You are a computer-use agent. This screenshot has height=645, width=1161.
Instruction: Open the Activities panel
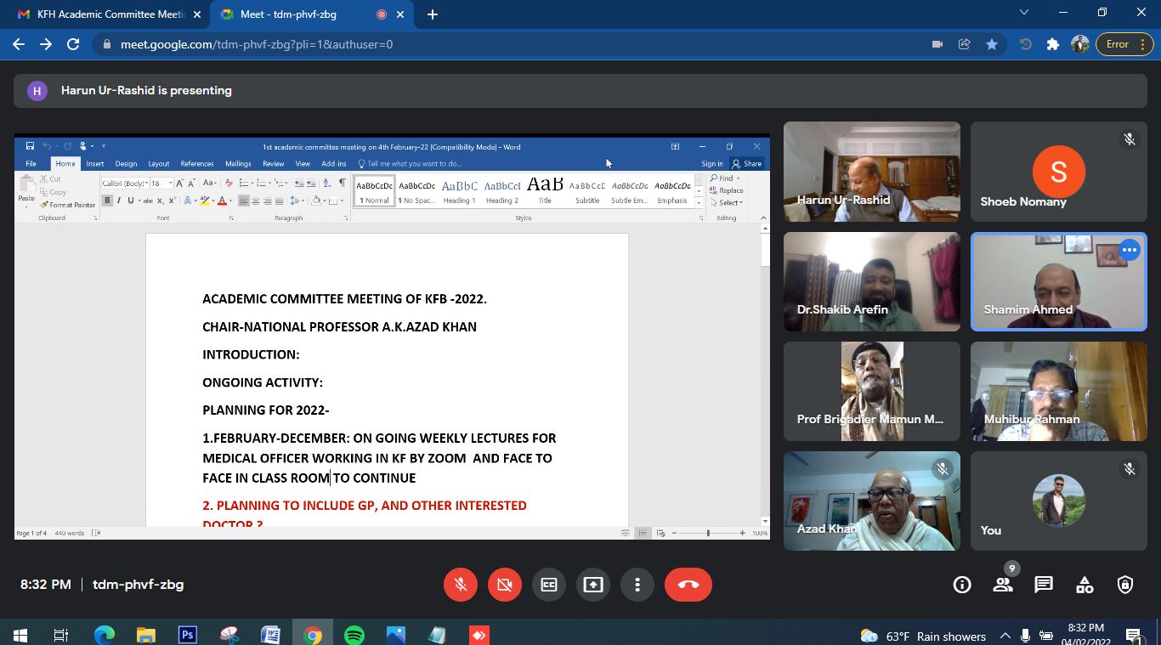click(x=1085, y=585)
